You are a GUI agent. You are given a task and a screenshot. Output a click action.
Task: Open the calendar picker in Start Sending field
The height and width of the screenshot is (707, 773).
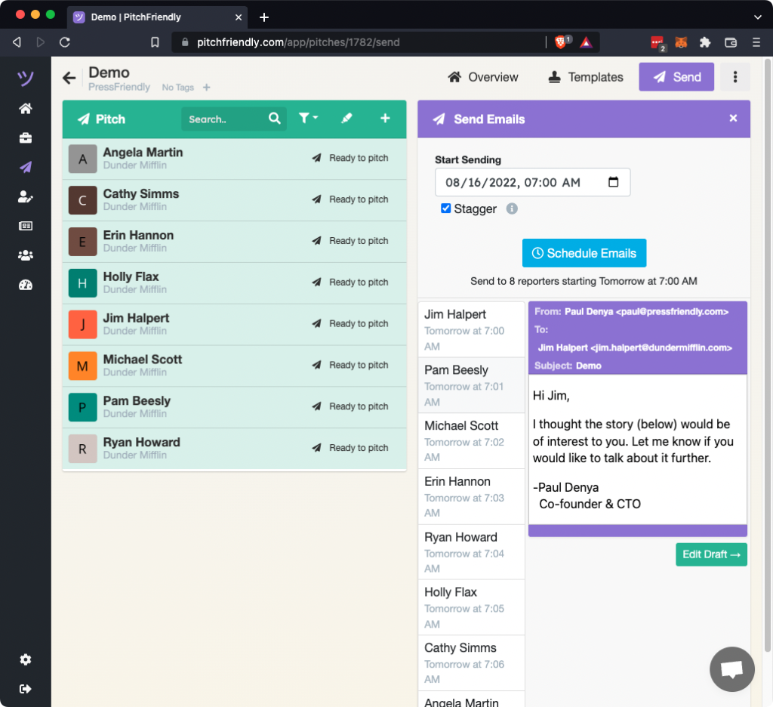(x=613, y=182)
